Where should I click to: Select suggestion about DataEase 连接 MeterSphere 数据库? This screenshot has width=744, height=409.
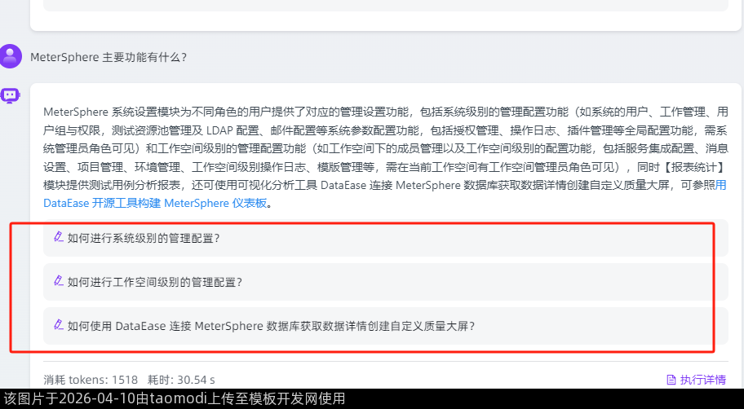tap(385, 326)
